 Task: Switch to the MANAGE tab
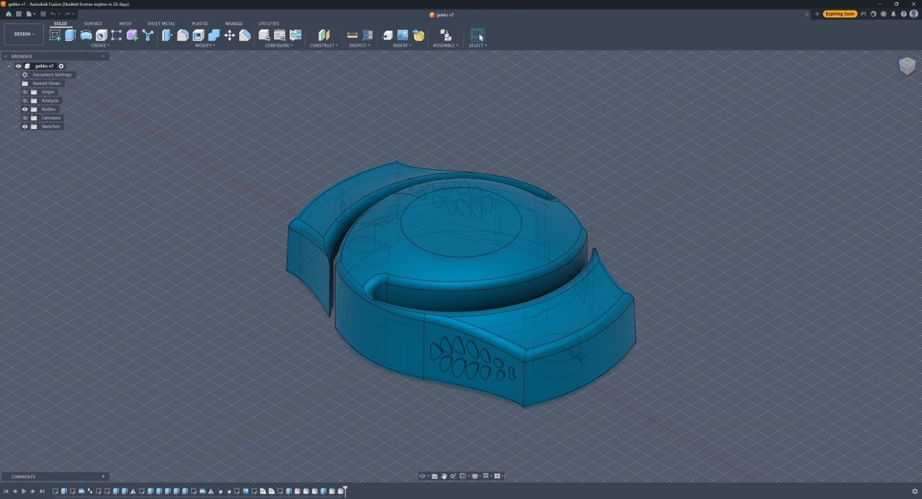coord(234,24)
